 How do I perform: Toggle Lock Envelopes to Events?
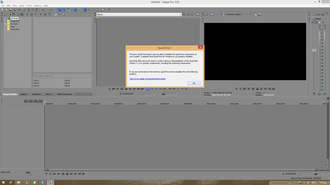(x=75, y=10)
